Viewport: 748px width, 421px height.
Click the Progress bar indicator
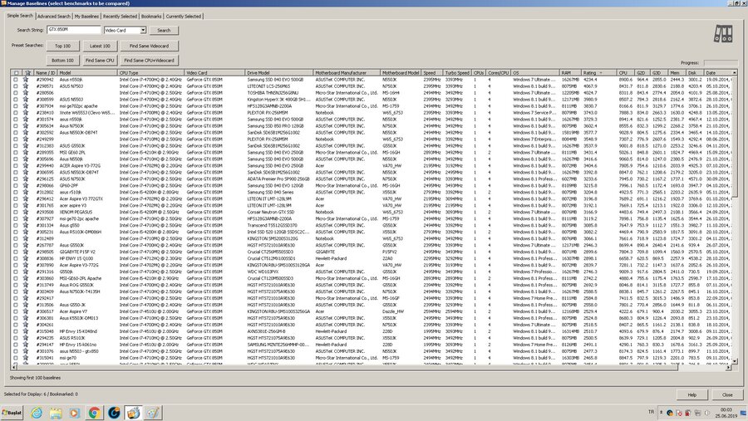pyautogui.click(x=721, y=63)
